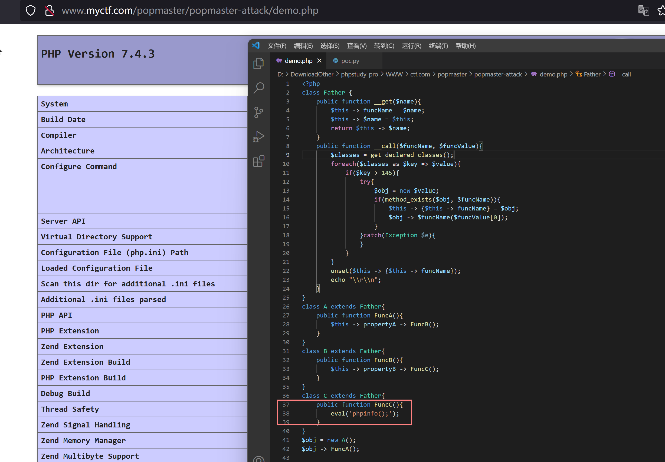
Task: Click the Virtual Directory Support row label
Action: click(x=96, y=237)
